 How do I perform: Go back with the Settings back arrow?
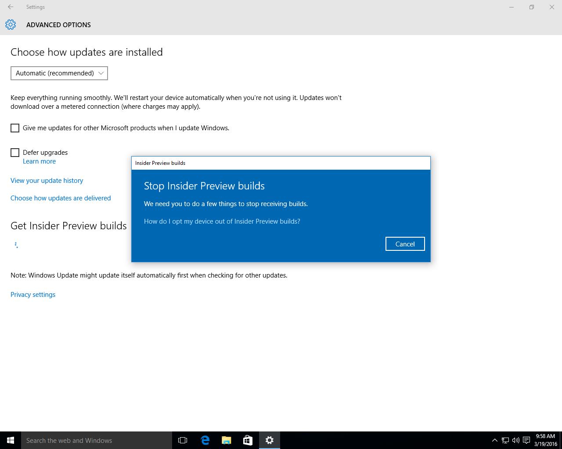point(11,7)
